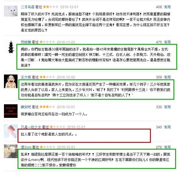Screen dimensions: 178x172
Task: Open the cartoon bald man avatar of 王大根
Action: pyautogui.click(x=11, y=81)
